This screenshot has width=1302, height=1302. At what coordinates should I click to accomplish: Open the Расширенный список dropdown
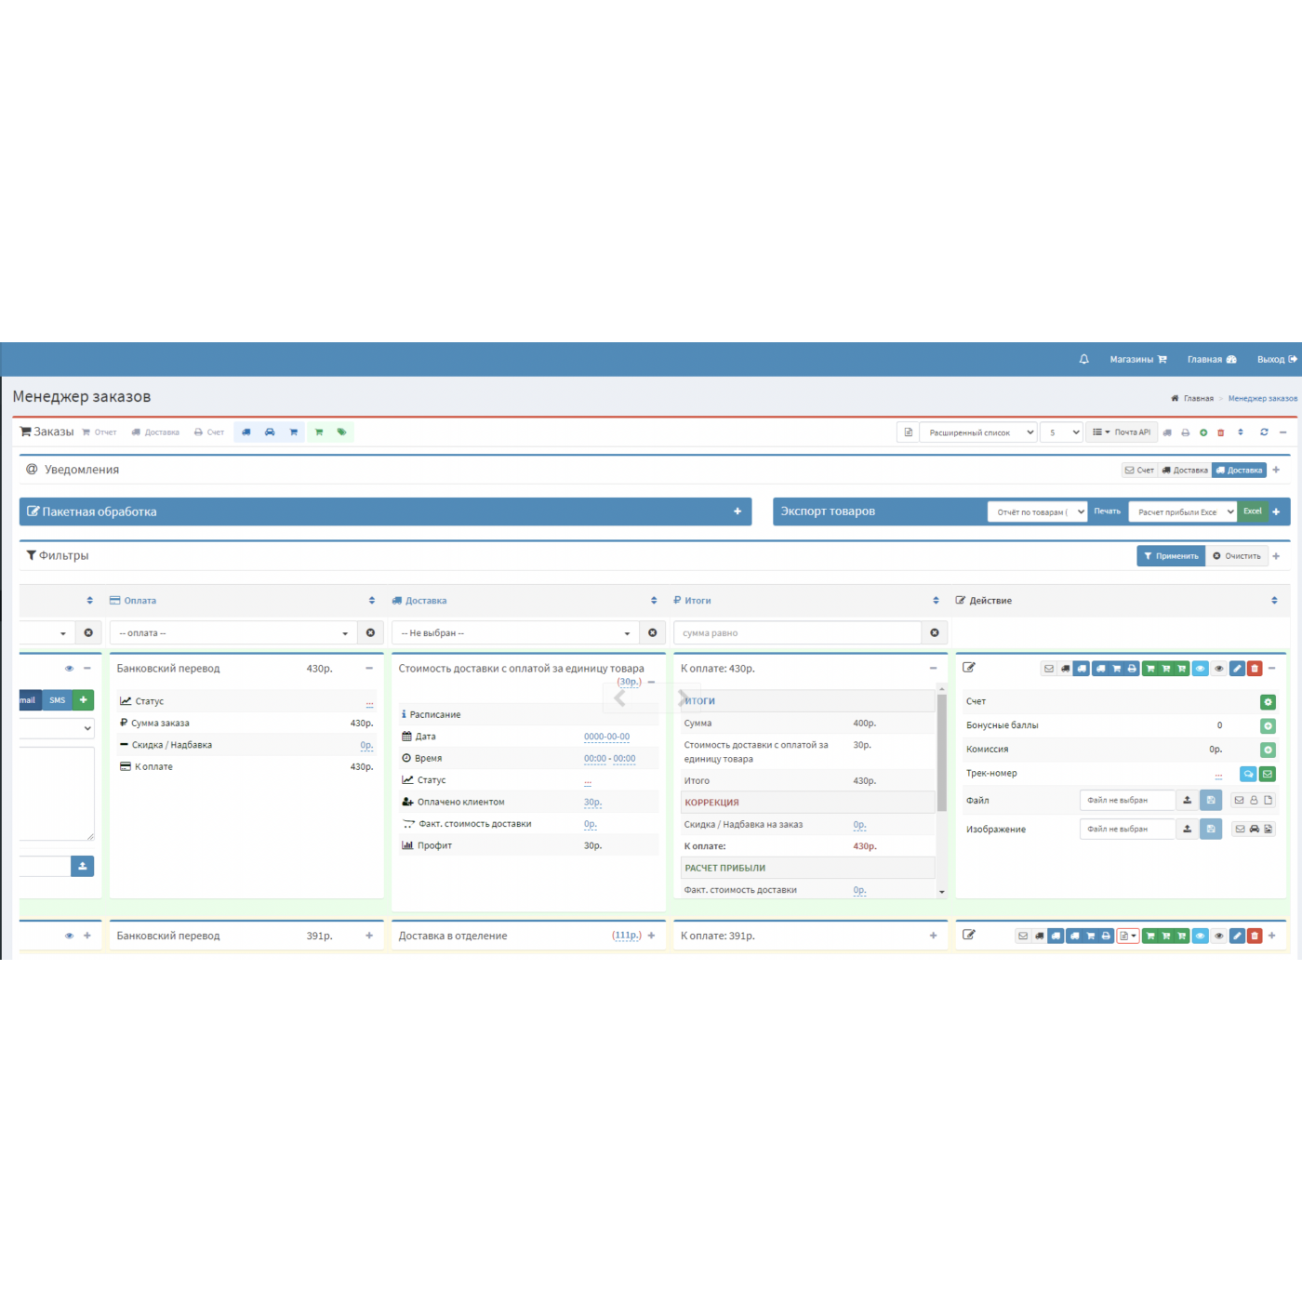[977, 432]
